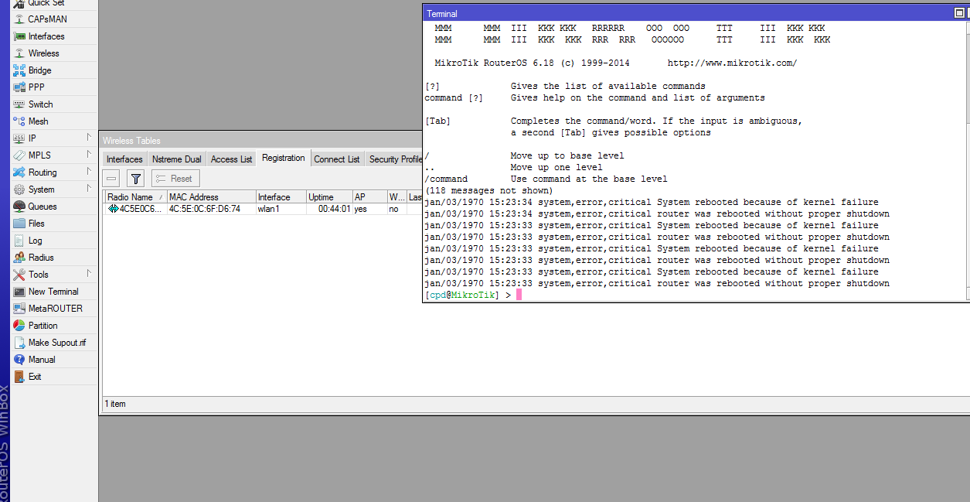Expand the MPLS submenu arrow
The height and width of the screenshot is (502, 970).
(x=89, y=155)
